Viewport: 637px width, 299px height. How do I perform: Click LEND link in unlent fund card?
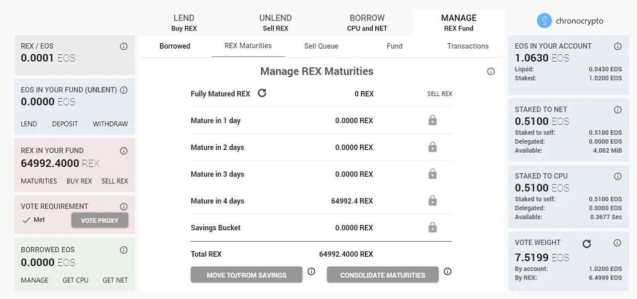coord(29,124)
